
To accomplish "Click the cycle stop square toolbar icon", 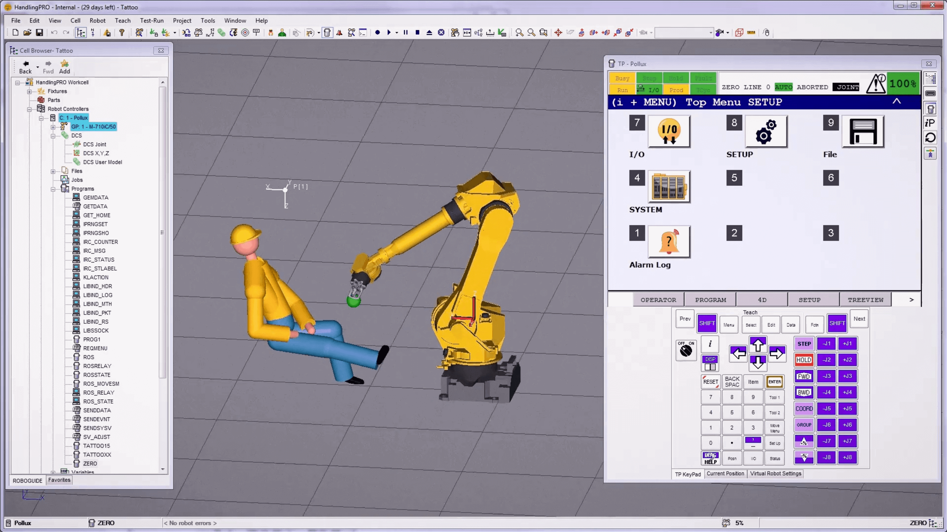I will click(417, 33).
